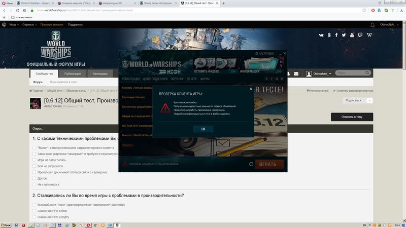Open the Подписаться follow dropdown
This screenshot has width=406, height=228.
tap(357, 100)
